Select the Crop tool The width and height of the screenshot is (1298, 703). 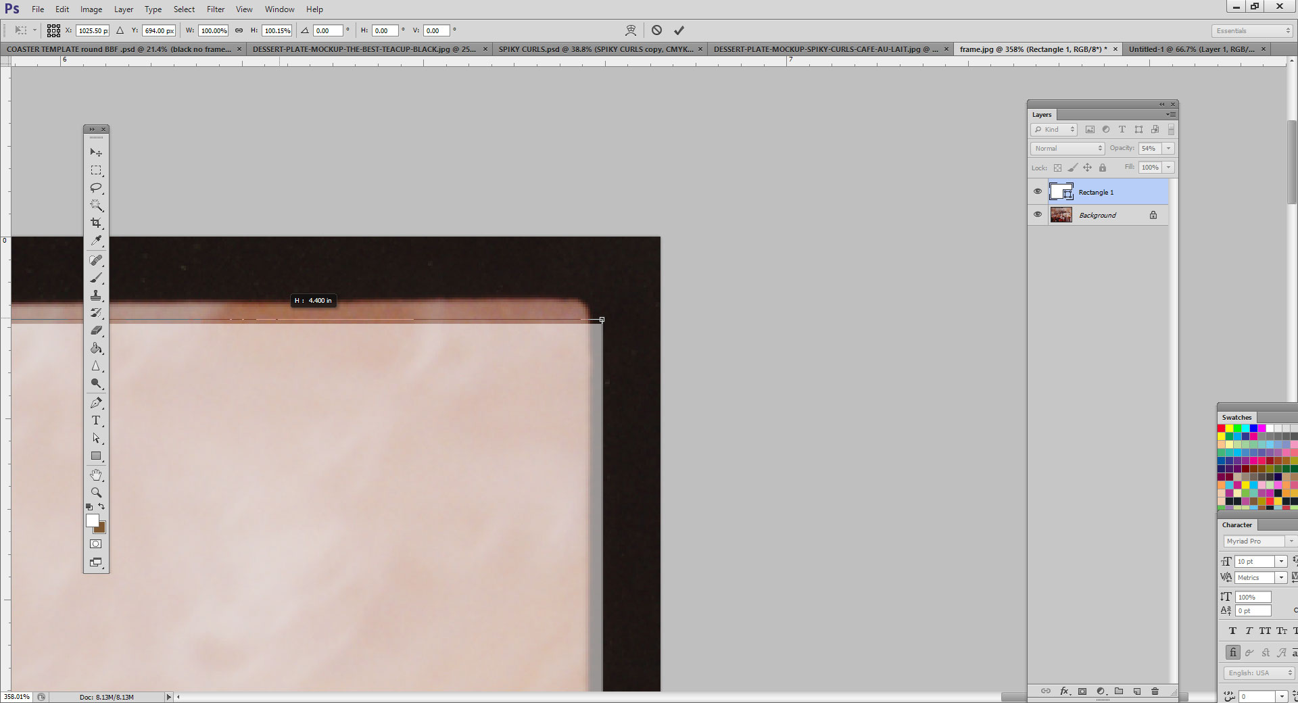(96, 223)
